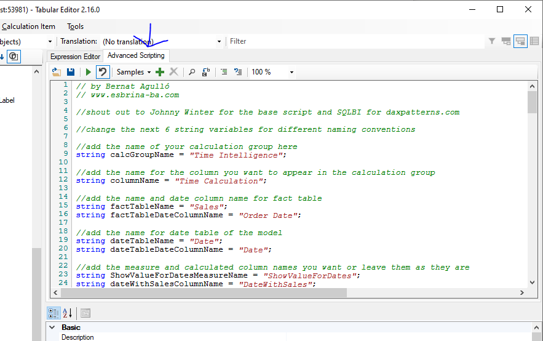Click the green plus add-sample icon
Screen dimensions: 543x341
tap(160, 72)
